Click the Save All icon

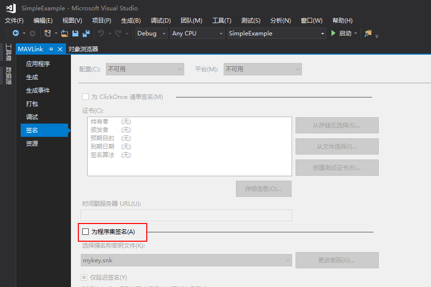[x=86, y=33]
